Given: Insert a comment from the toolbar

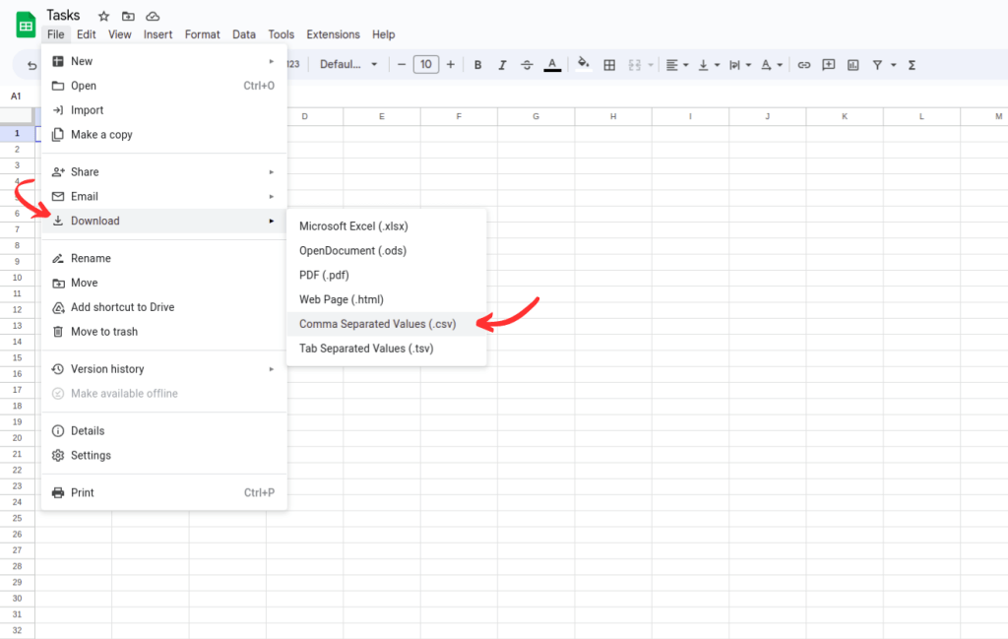Looking at the screenshot, I should 829,64.
